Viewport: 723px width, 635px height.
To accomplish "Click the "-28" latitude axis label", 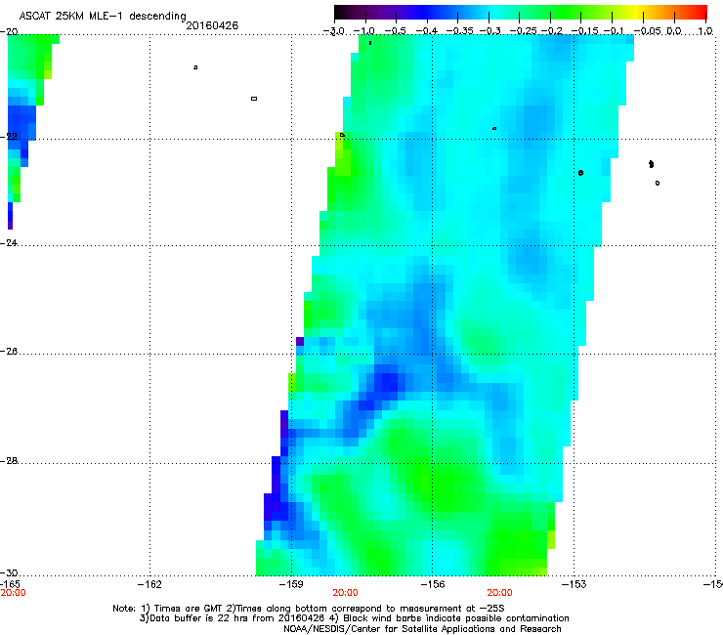I will pos(9,461).
